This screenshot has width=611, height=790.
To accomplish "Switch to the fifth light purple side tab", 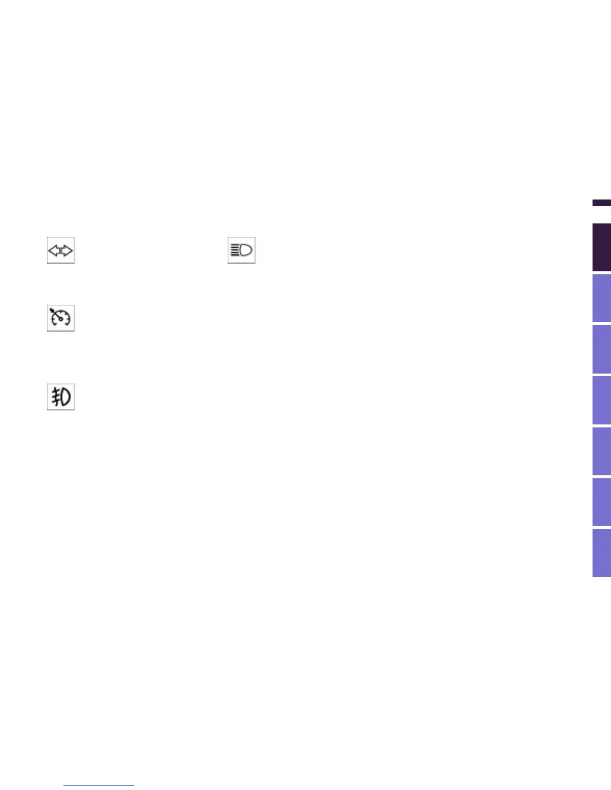I will point(602,502).
